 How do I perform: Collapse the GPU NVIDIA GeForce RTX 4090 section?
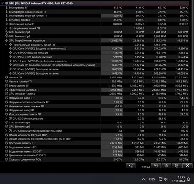coord(2,3)
